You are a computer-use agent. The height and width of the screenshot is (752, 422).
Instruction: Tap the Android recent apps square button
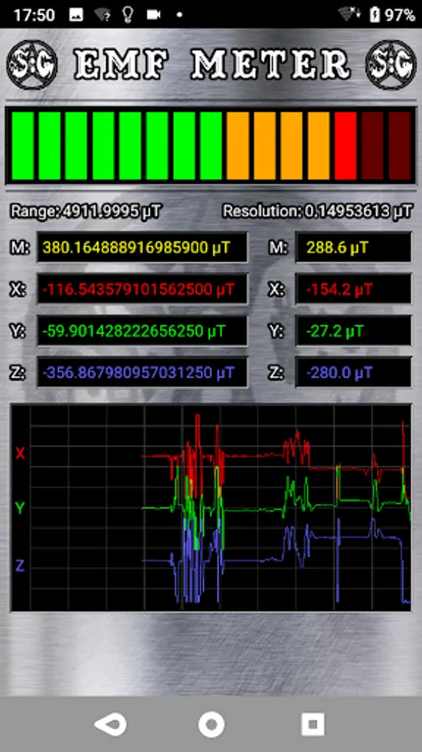coord(313,724)
